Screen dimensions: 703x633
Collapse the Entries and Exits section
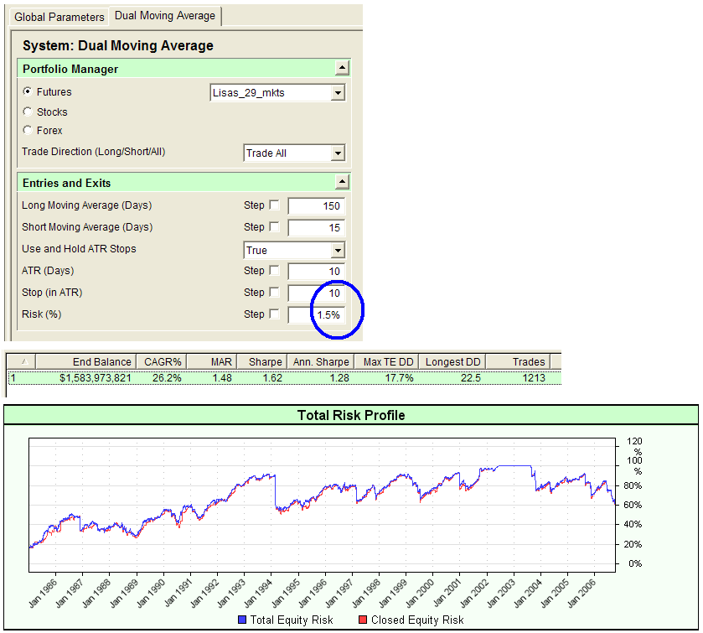coord(343,182)
